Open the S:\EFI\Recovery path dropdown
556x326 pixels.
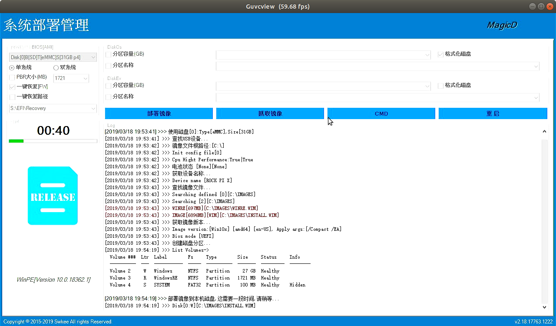(93, 109)
